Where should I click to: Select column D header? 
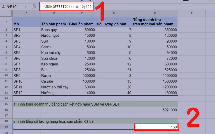114,13
